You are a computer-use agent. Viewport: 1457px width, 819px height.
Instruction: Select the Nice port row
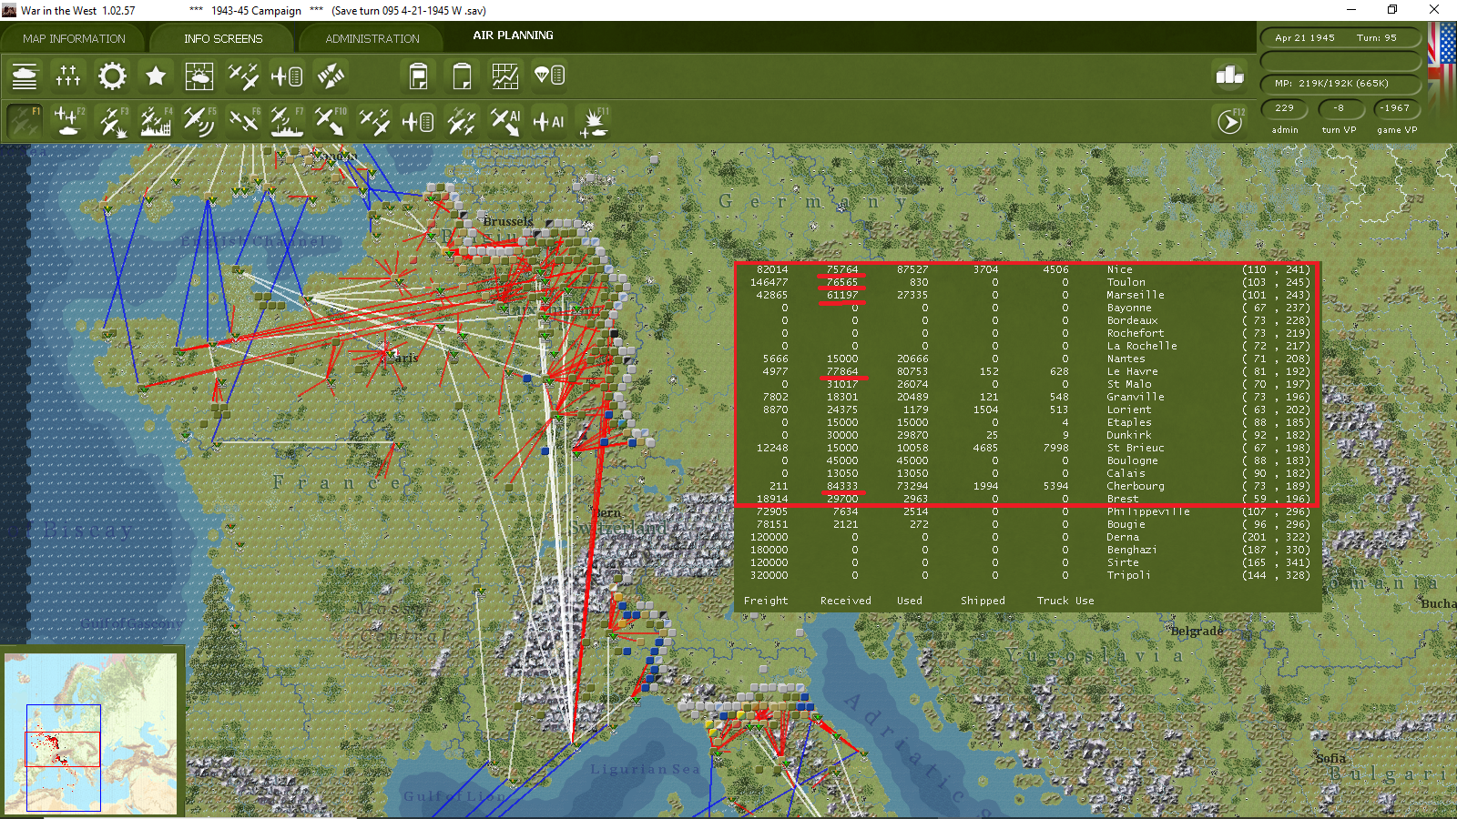tap(1027, 269)
